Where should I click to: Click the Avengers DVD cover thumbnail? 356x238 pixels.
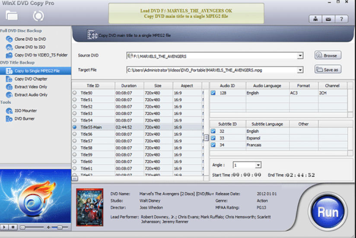tap(90, 207)
